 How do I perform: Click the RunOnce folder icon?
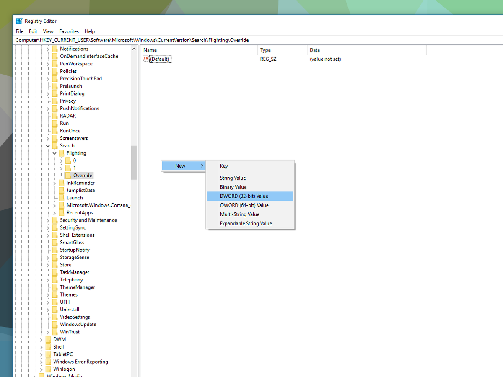pos(55,130)
